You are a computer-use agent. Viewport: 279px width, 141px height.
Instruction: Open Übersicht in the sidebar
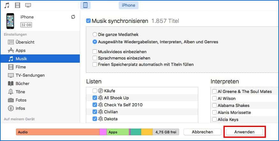click(x=25, y=42)
